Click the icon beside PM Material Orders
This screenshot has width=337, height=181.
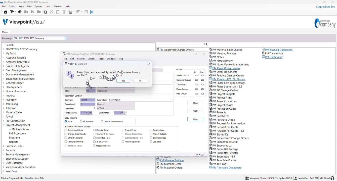click(158, 167)
